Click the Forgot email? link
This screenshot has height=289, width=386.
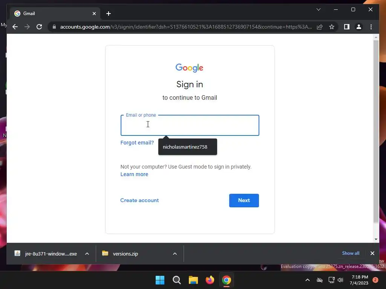pos(137,143)
